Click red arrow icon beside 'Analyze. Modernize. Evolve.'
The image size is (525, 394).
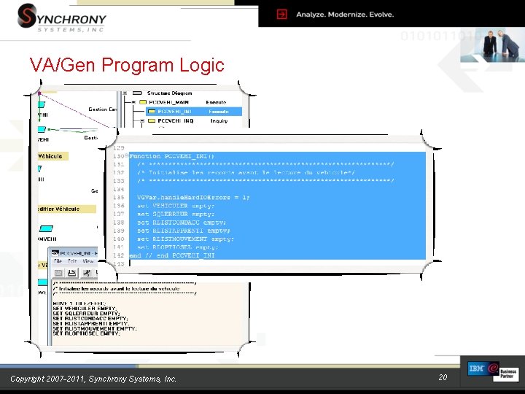282,15
